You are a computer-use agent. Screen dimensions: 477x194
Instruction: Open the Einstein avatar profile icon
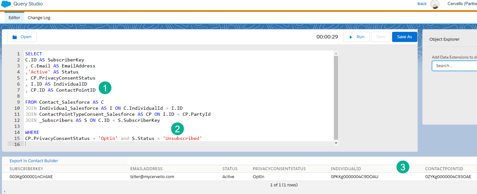coord(435,4)
